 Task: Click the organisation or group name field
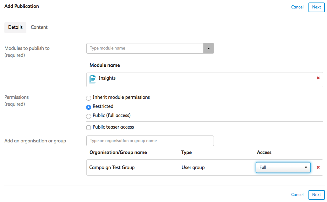click(150, 141)
